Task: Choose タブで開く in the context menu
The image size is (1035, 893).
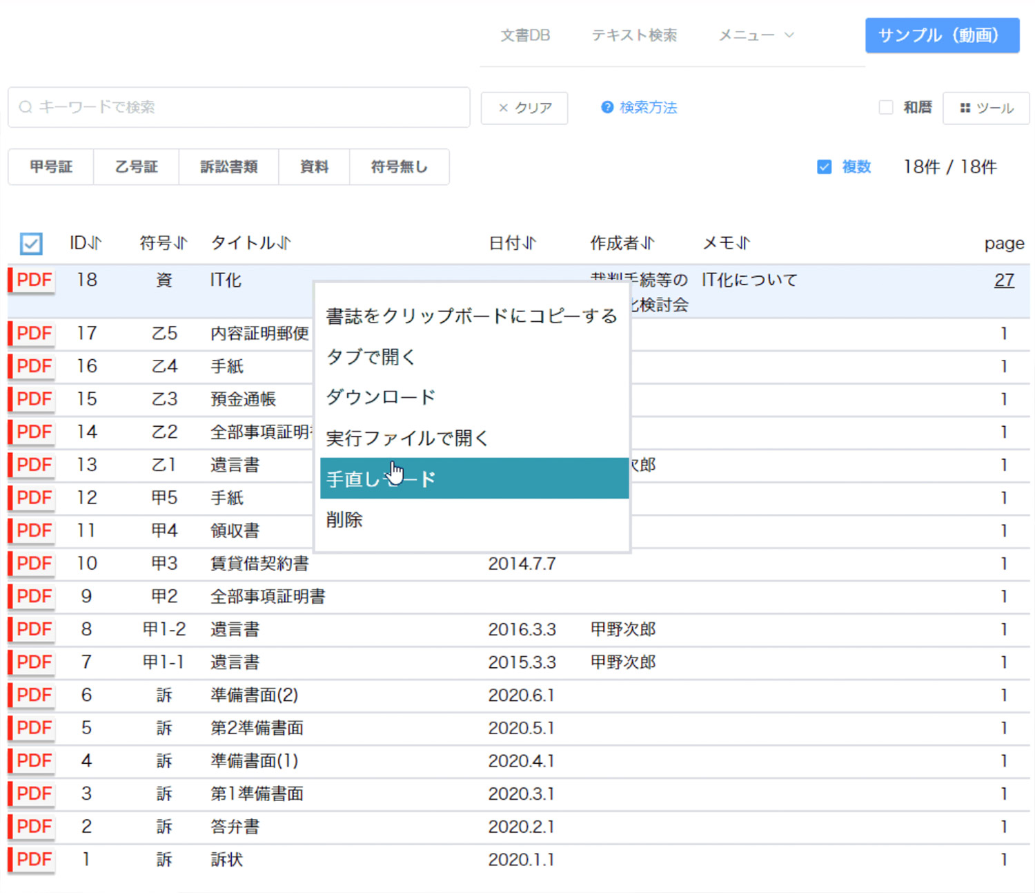Action: (474, 357)
